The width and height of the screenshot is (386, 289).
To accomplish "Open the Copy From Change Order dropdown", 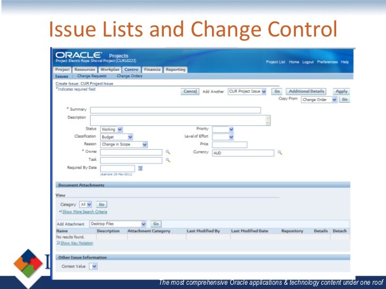I will click(319, 100).
